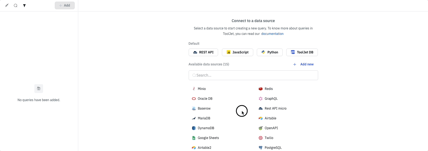Pick the Baserow data source icon

tap(194, 108)
